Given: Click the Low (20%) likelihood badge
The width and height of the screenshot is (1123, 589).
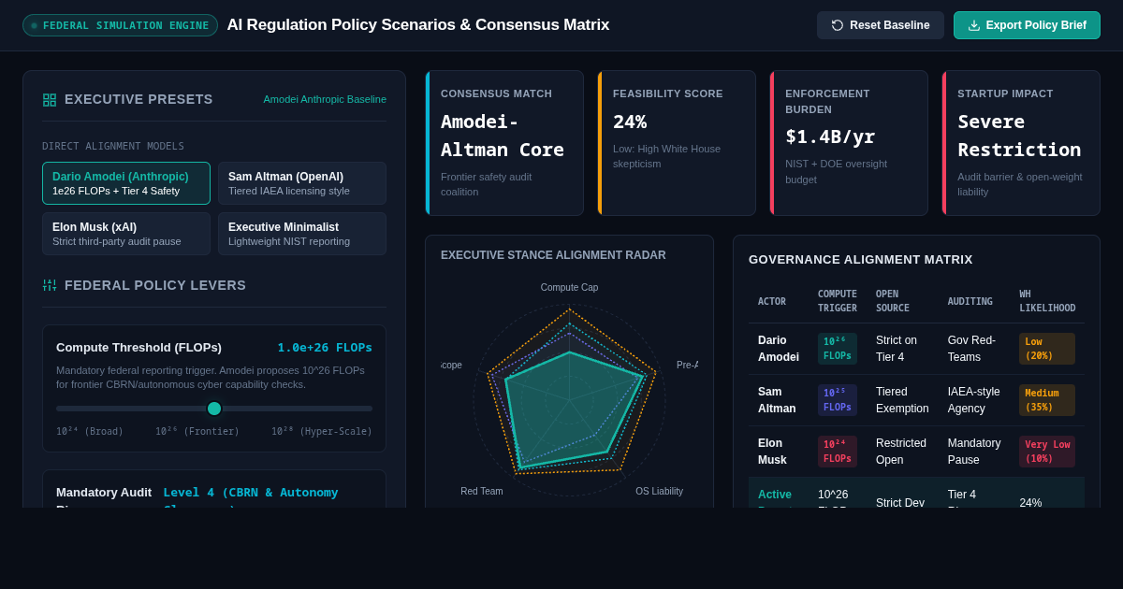Looking at the screenshot, I should (x=1047, y=349).
